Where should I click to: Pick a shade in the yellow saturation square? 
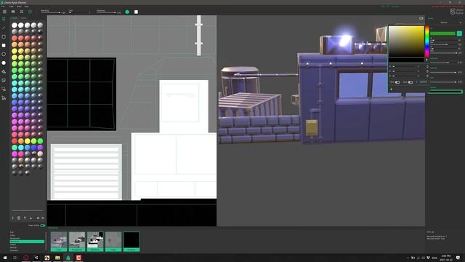407,41
